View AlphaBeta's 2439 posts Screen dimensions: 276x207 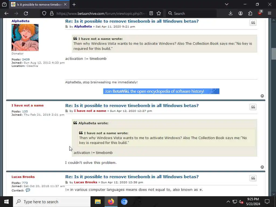click(26, 60)
